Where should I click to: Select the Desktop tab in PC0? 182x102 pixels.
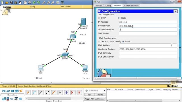pos(117,6)
